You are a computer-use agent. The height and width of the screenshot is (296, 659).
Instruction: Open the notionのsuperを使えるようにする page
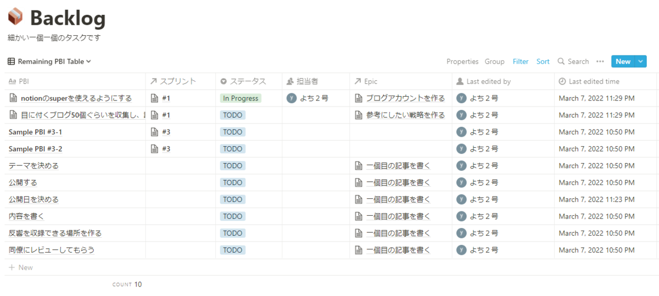[x=76, y=98]
